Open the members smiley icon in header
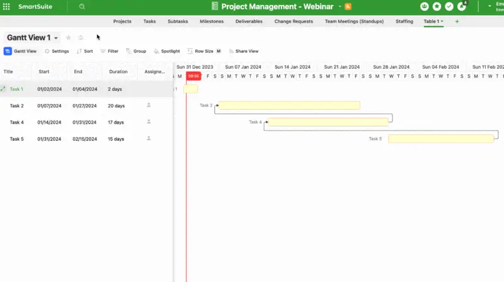This screenshot has width=504, height=282. click(x=424, y=6)
